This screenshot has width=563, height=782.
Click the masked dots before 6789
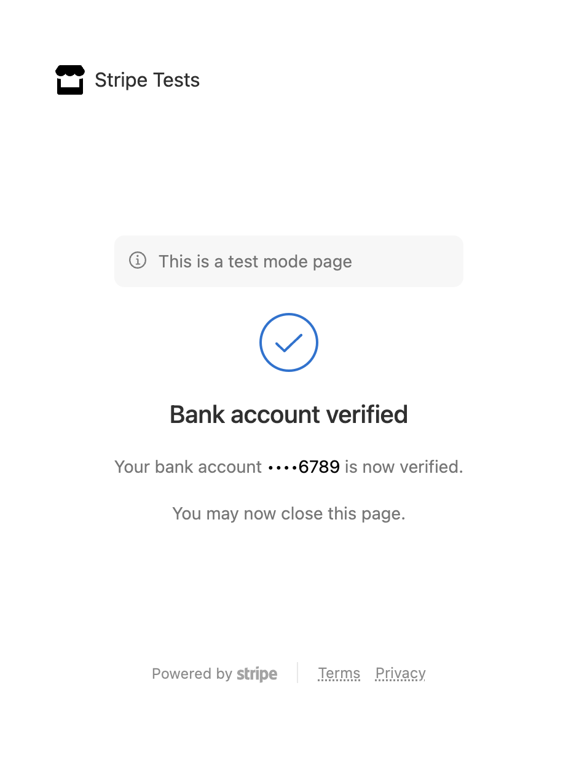tap(283, 468)
